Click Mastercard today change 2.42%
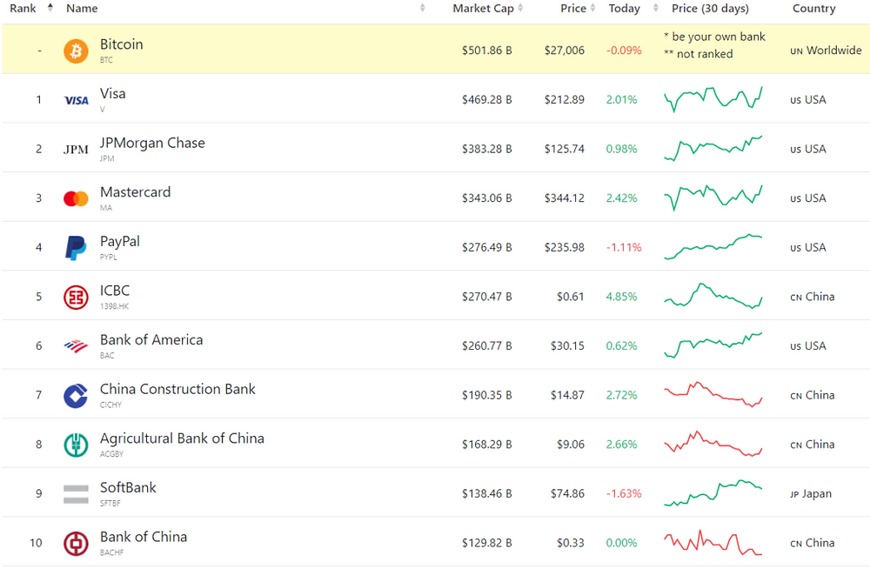The image size is (870, 569). coord(621,198)
